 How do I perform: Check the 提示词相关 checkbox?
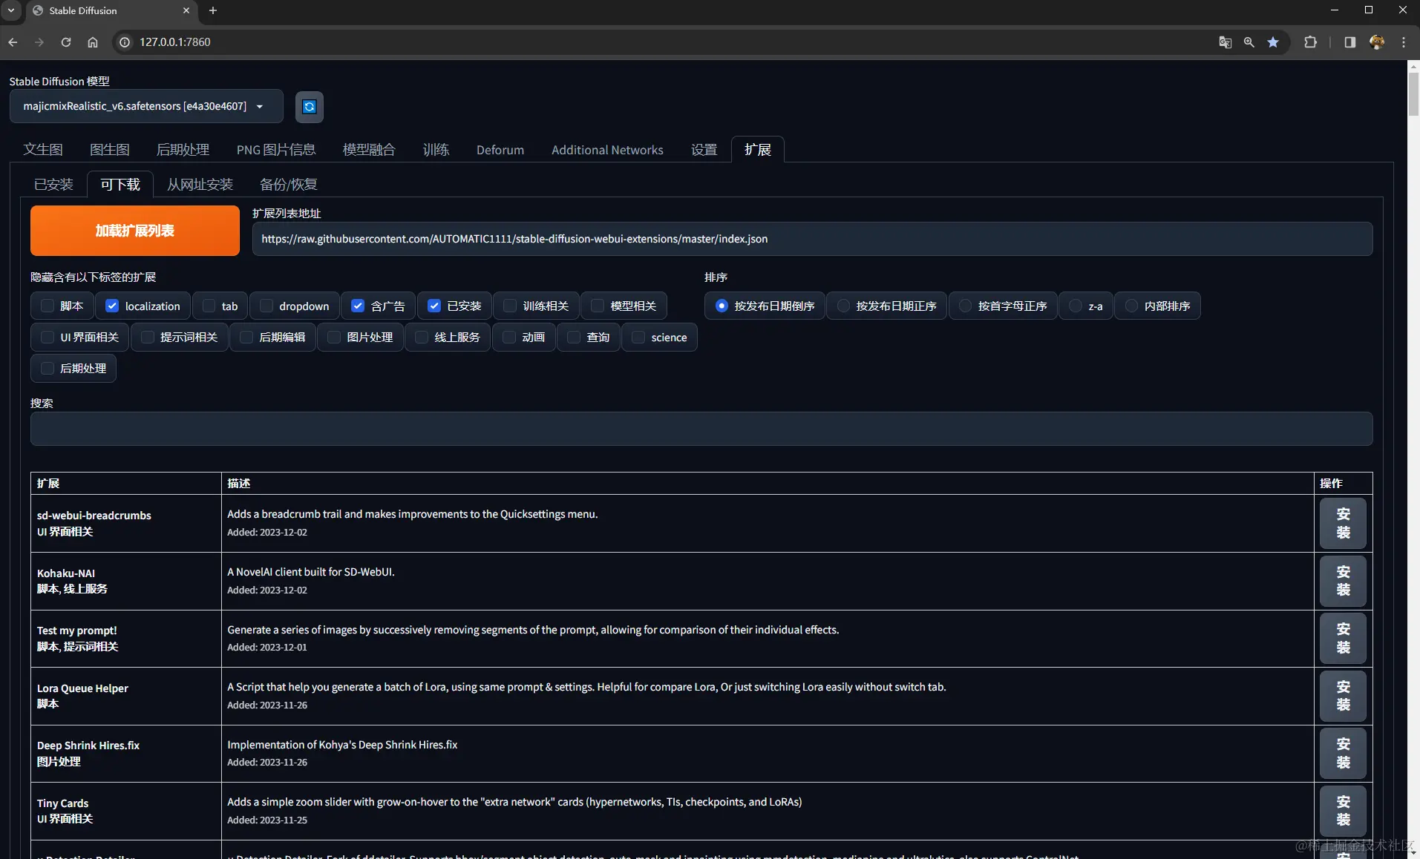[148, 337]
